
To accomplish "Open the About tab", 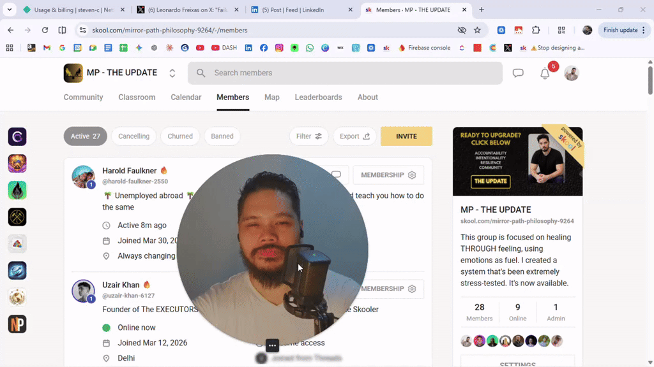I will pyautogui.click(x=367, y=97).
